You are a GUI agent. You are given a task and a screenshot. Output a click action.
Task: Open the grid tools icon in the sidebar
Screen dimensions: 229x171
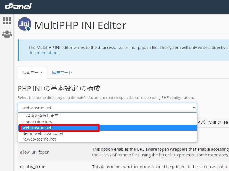click(x=7, y=20)
